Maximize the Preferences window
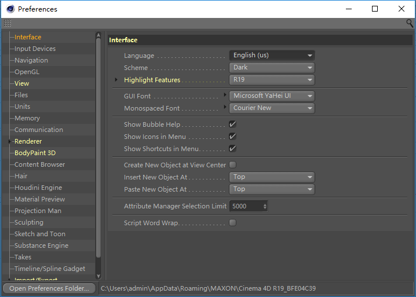 (x=375, y=9)
